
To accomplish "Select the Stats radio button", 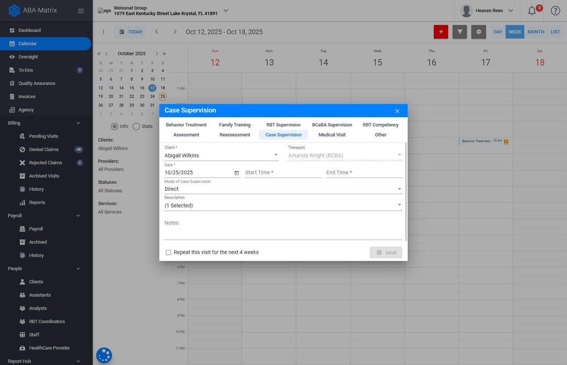I will [x=136, y=126].
